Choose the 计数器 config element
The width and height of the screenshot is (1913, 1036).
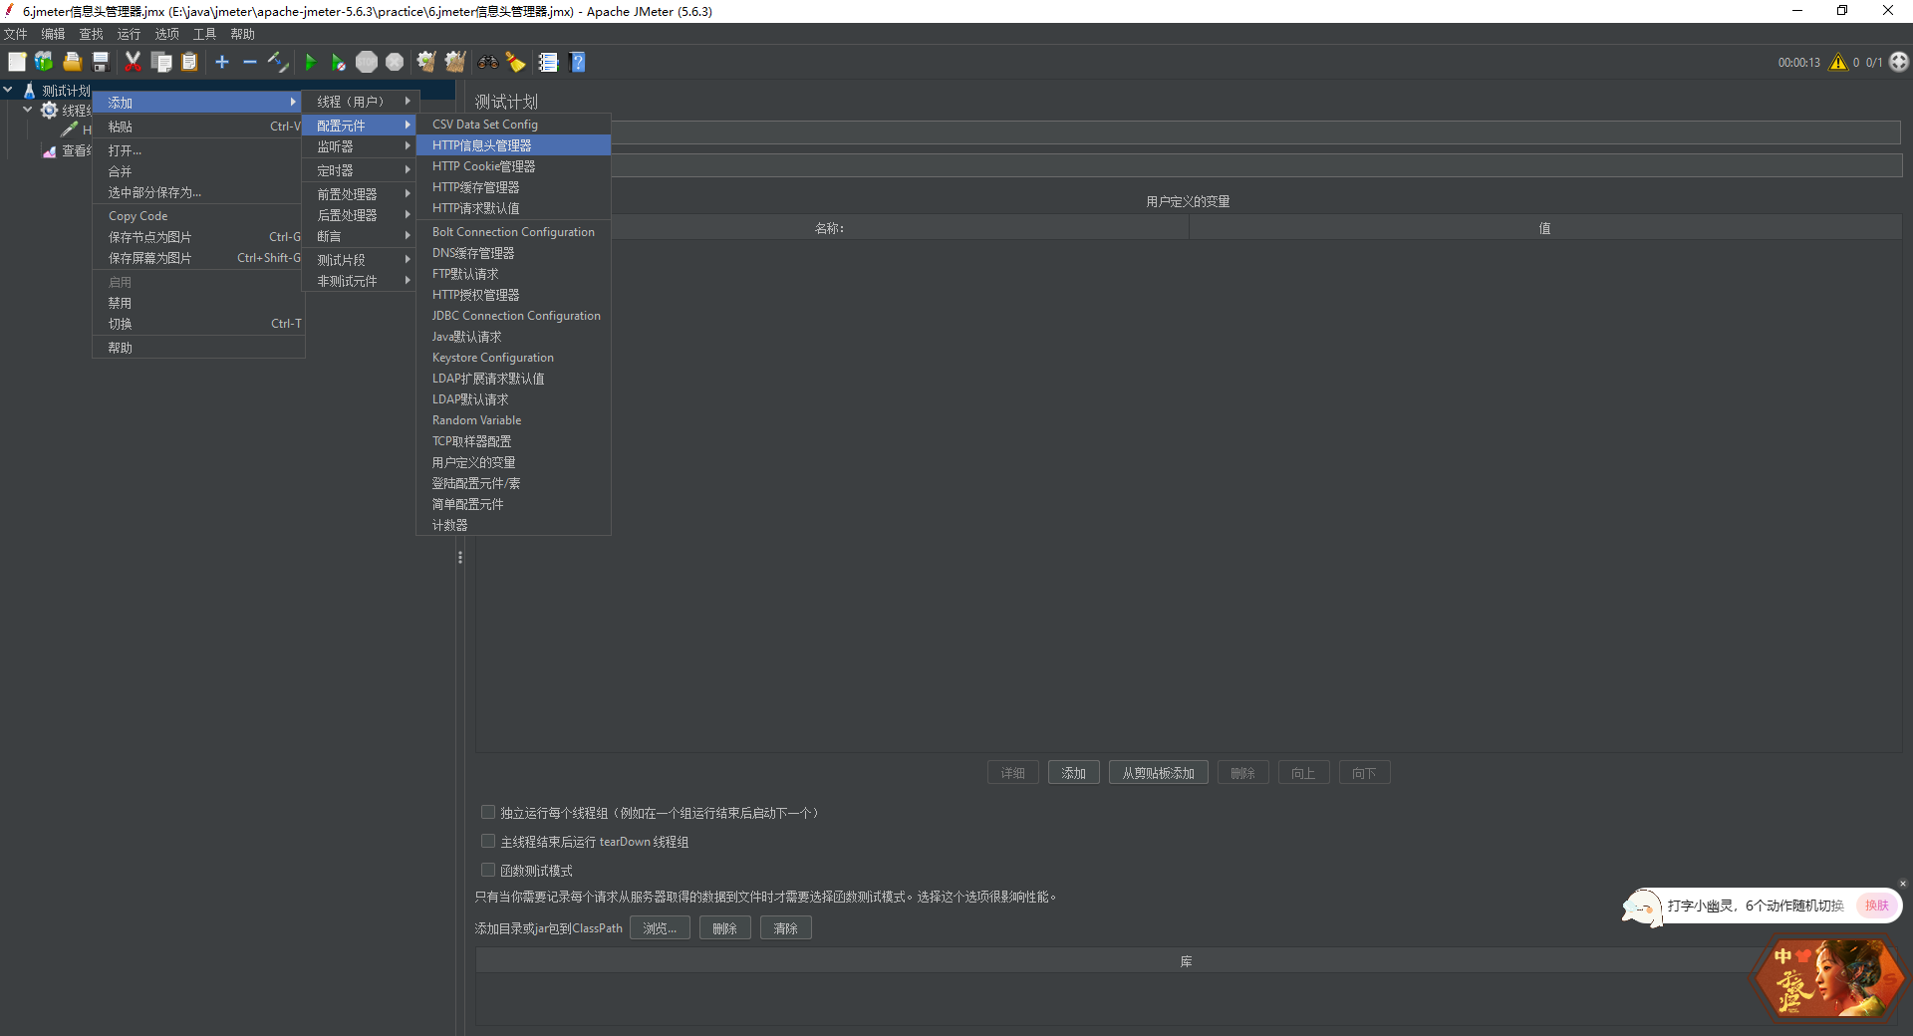click(513, 525)
